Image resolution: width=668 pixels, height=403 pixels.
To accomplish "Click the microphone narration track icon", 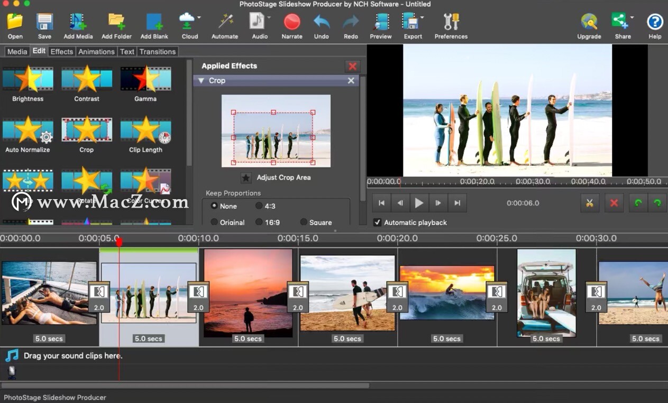I will click(12, 372).
